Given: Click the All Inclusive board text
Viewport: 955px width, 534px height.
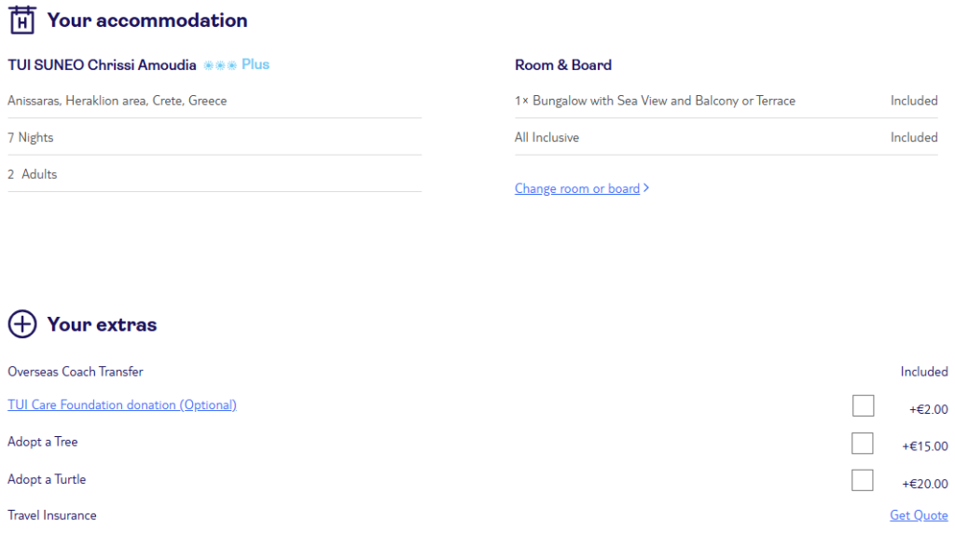Looking at the screenshot, I should [x=547, y=138].
